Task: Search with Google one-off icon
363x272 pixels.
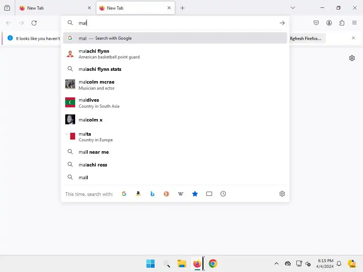Action: pos(124,194)
